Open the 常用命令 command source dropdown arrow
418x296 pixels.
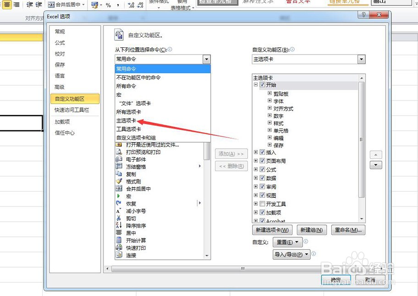tap(206, 59)
